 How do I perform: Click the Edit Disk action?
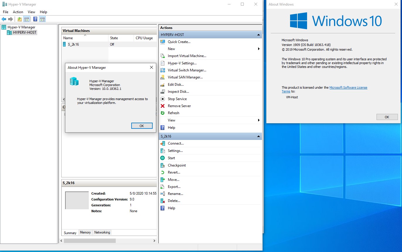coord(176,85)
